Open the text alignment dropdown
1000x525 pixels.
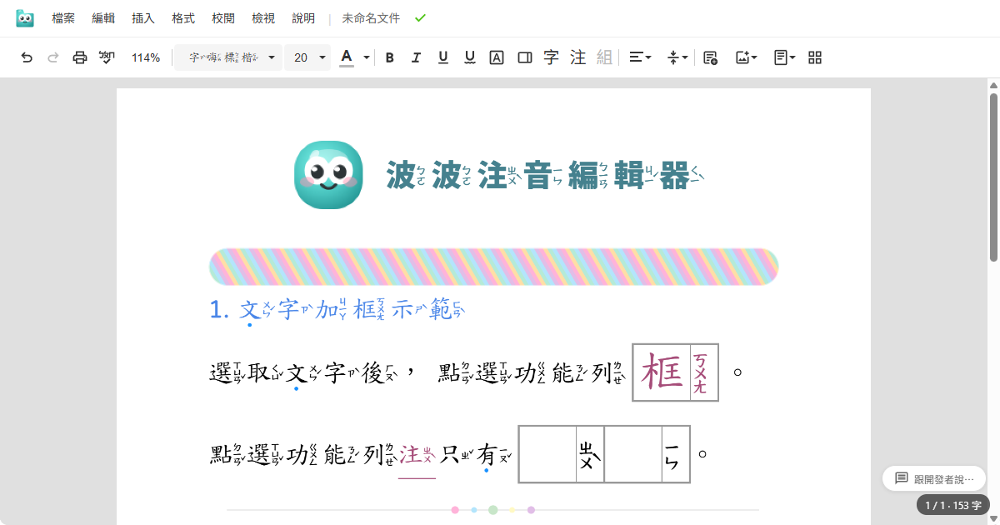(x=640, y=57)
